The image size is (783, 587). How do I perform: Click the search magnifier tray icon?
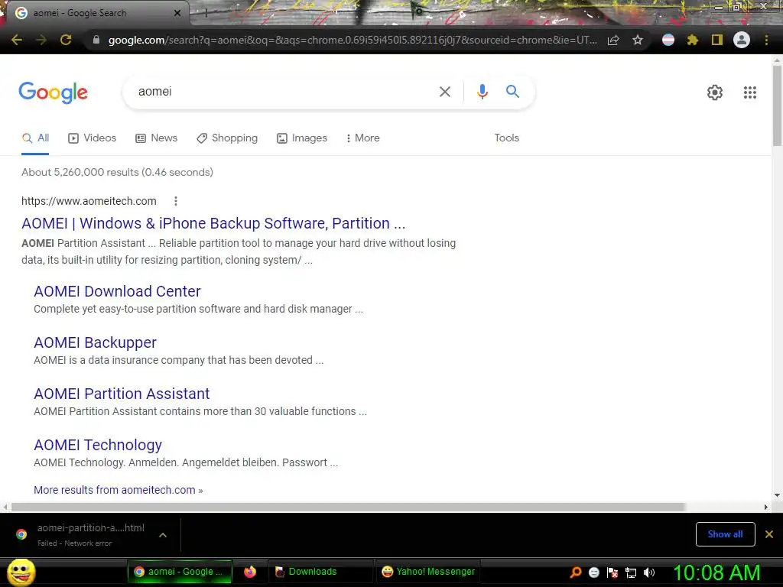coord(576,572)
